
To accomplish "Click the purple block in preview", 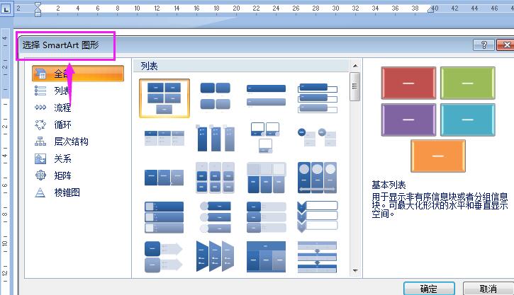I will click(x=408, y=120).
